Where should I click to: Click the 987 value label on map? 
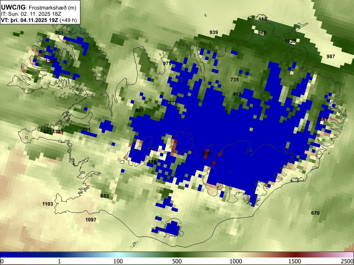(x=331, y=56)
